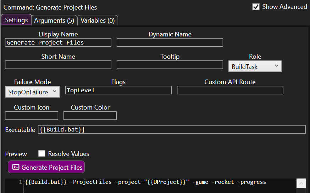
Task: Click into the Short Name field
Action: [58, 65]
